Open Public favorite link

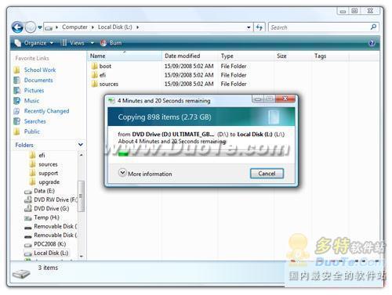coord(32,131)
